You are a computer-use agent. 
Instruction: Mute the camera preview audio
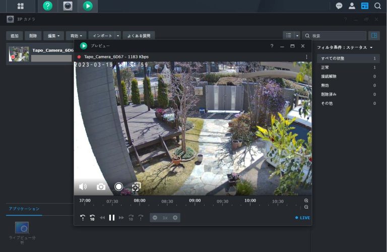point(83,187)
